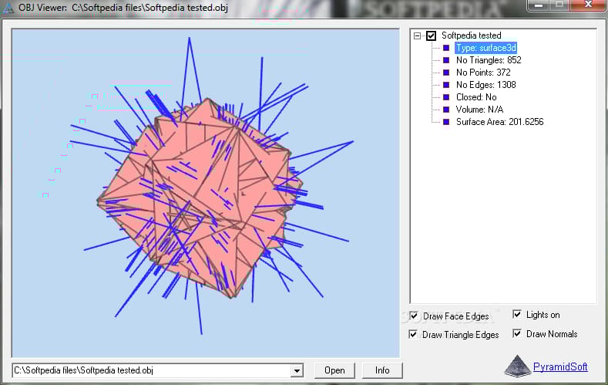This screenshot has height=385, width=608.
Task: Turn off the Draw Normals checkbox
Action: 517,334
